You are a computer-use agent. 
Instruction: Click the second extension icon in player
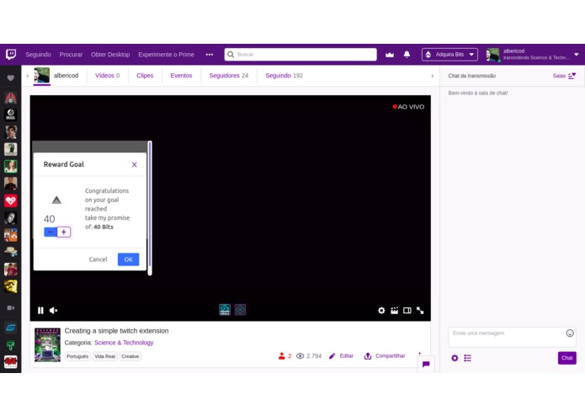tap(240, 310)
